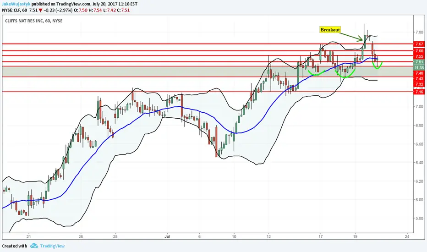Click the 7.00 price axis label
This screenshot has height=252, width=427.
(x=419, y=106)
